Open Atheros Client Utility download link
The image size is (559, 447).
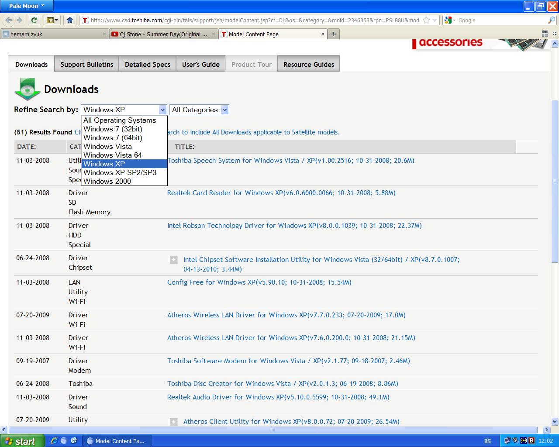point(291,422)
